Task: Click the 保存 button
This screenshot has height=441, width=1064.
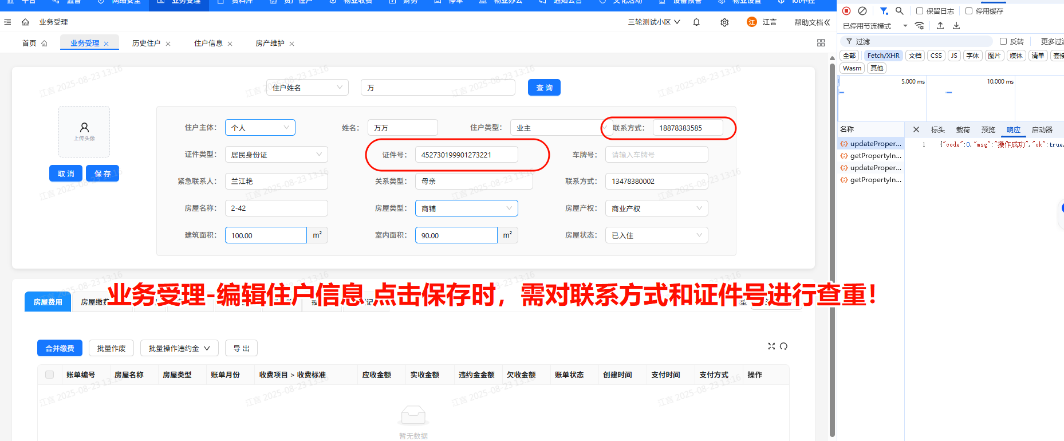Action: pyautogui.click(x=103, y=174)
